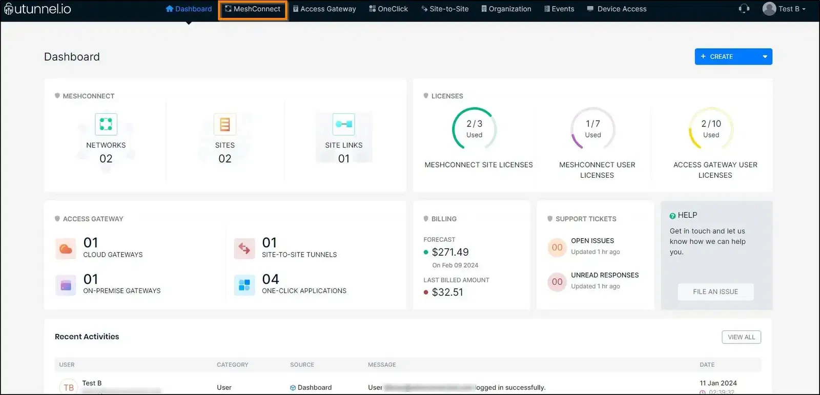Open SITE-TO-SITE TUNNELS label
This screenshot has width=820, height=395.
point(300,255)
